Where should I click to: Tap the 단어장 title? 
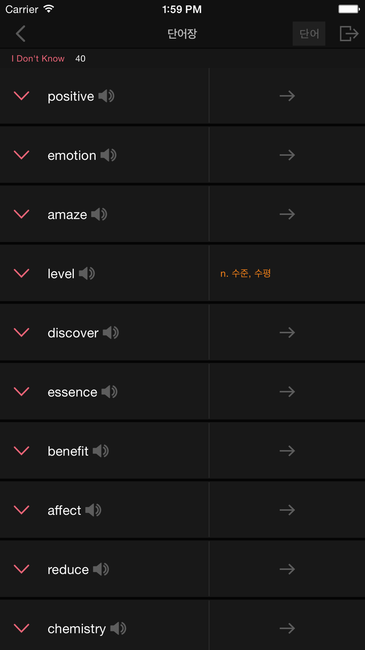[182, 34]
